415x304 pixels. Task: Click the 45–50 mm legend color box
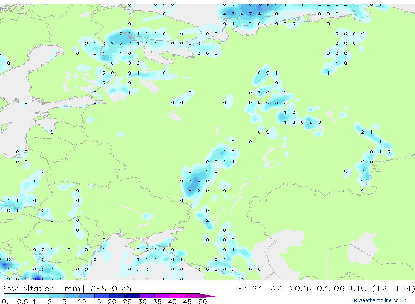[x=193, y=296]
